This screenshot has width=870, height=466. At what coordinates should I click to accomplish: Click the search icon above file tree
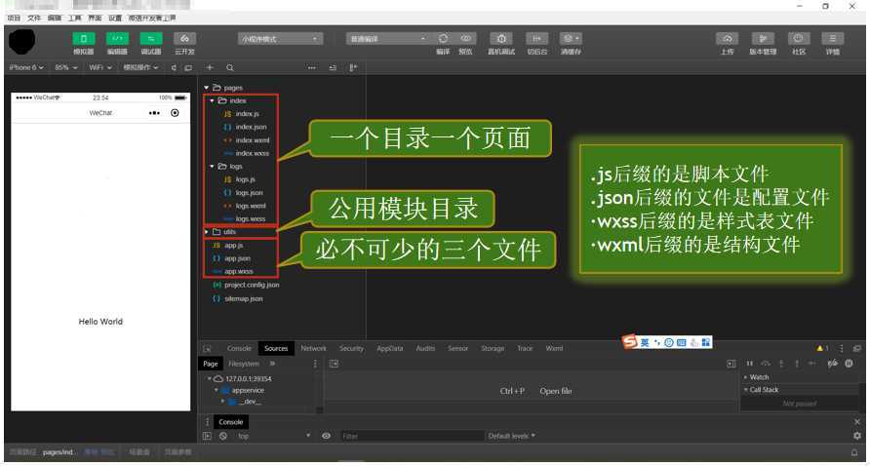230,67
